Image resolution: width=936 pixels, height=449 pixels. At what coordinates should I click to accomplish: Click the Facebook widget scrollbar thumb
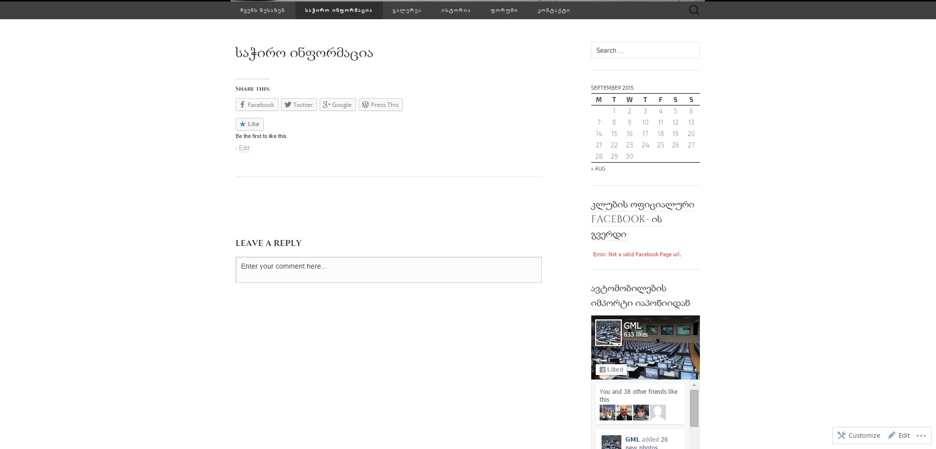tap(694, 408)
